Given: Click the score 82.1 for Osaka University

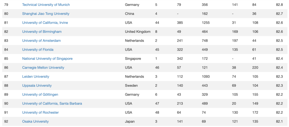Looking at the screenshot, I should coord(279,122).
